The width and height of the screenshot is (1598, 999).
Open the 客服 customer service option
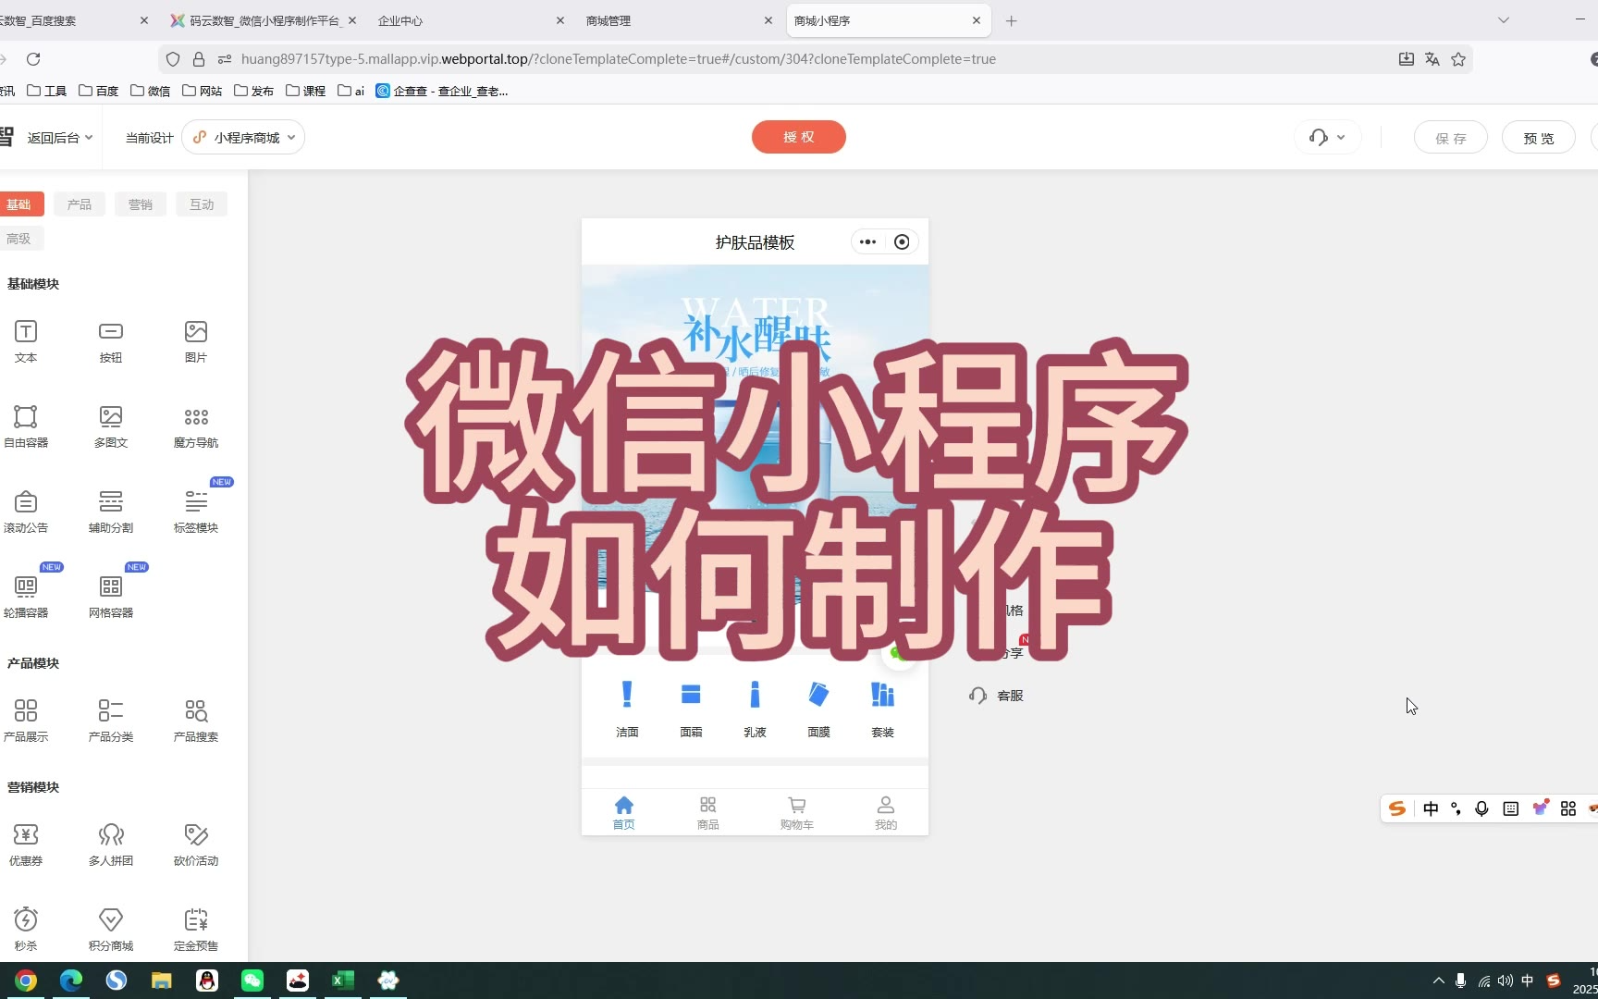tap(997, 696)
